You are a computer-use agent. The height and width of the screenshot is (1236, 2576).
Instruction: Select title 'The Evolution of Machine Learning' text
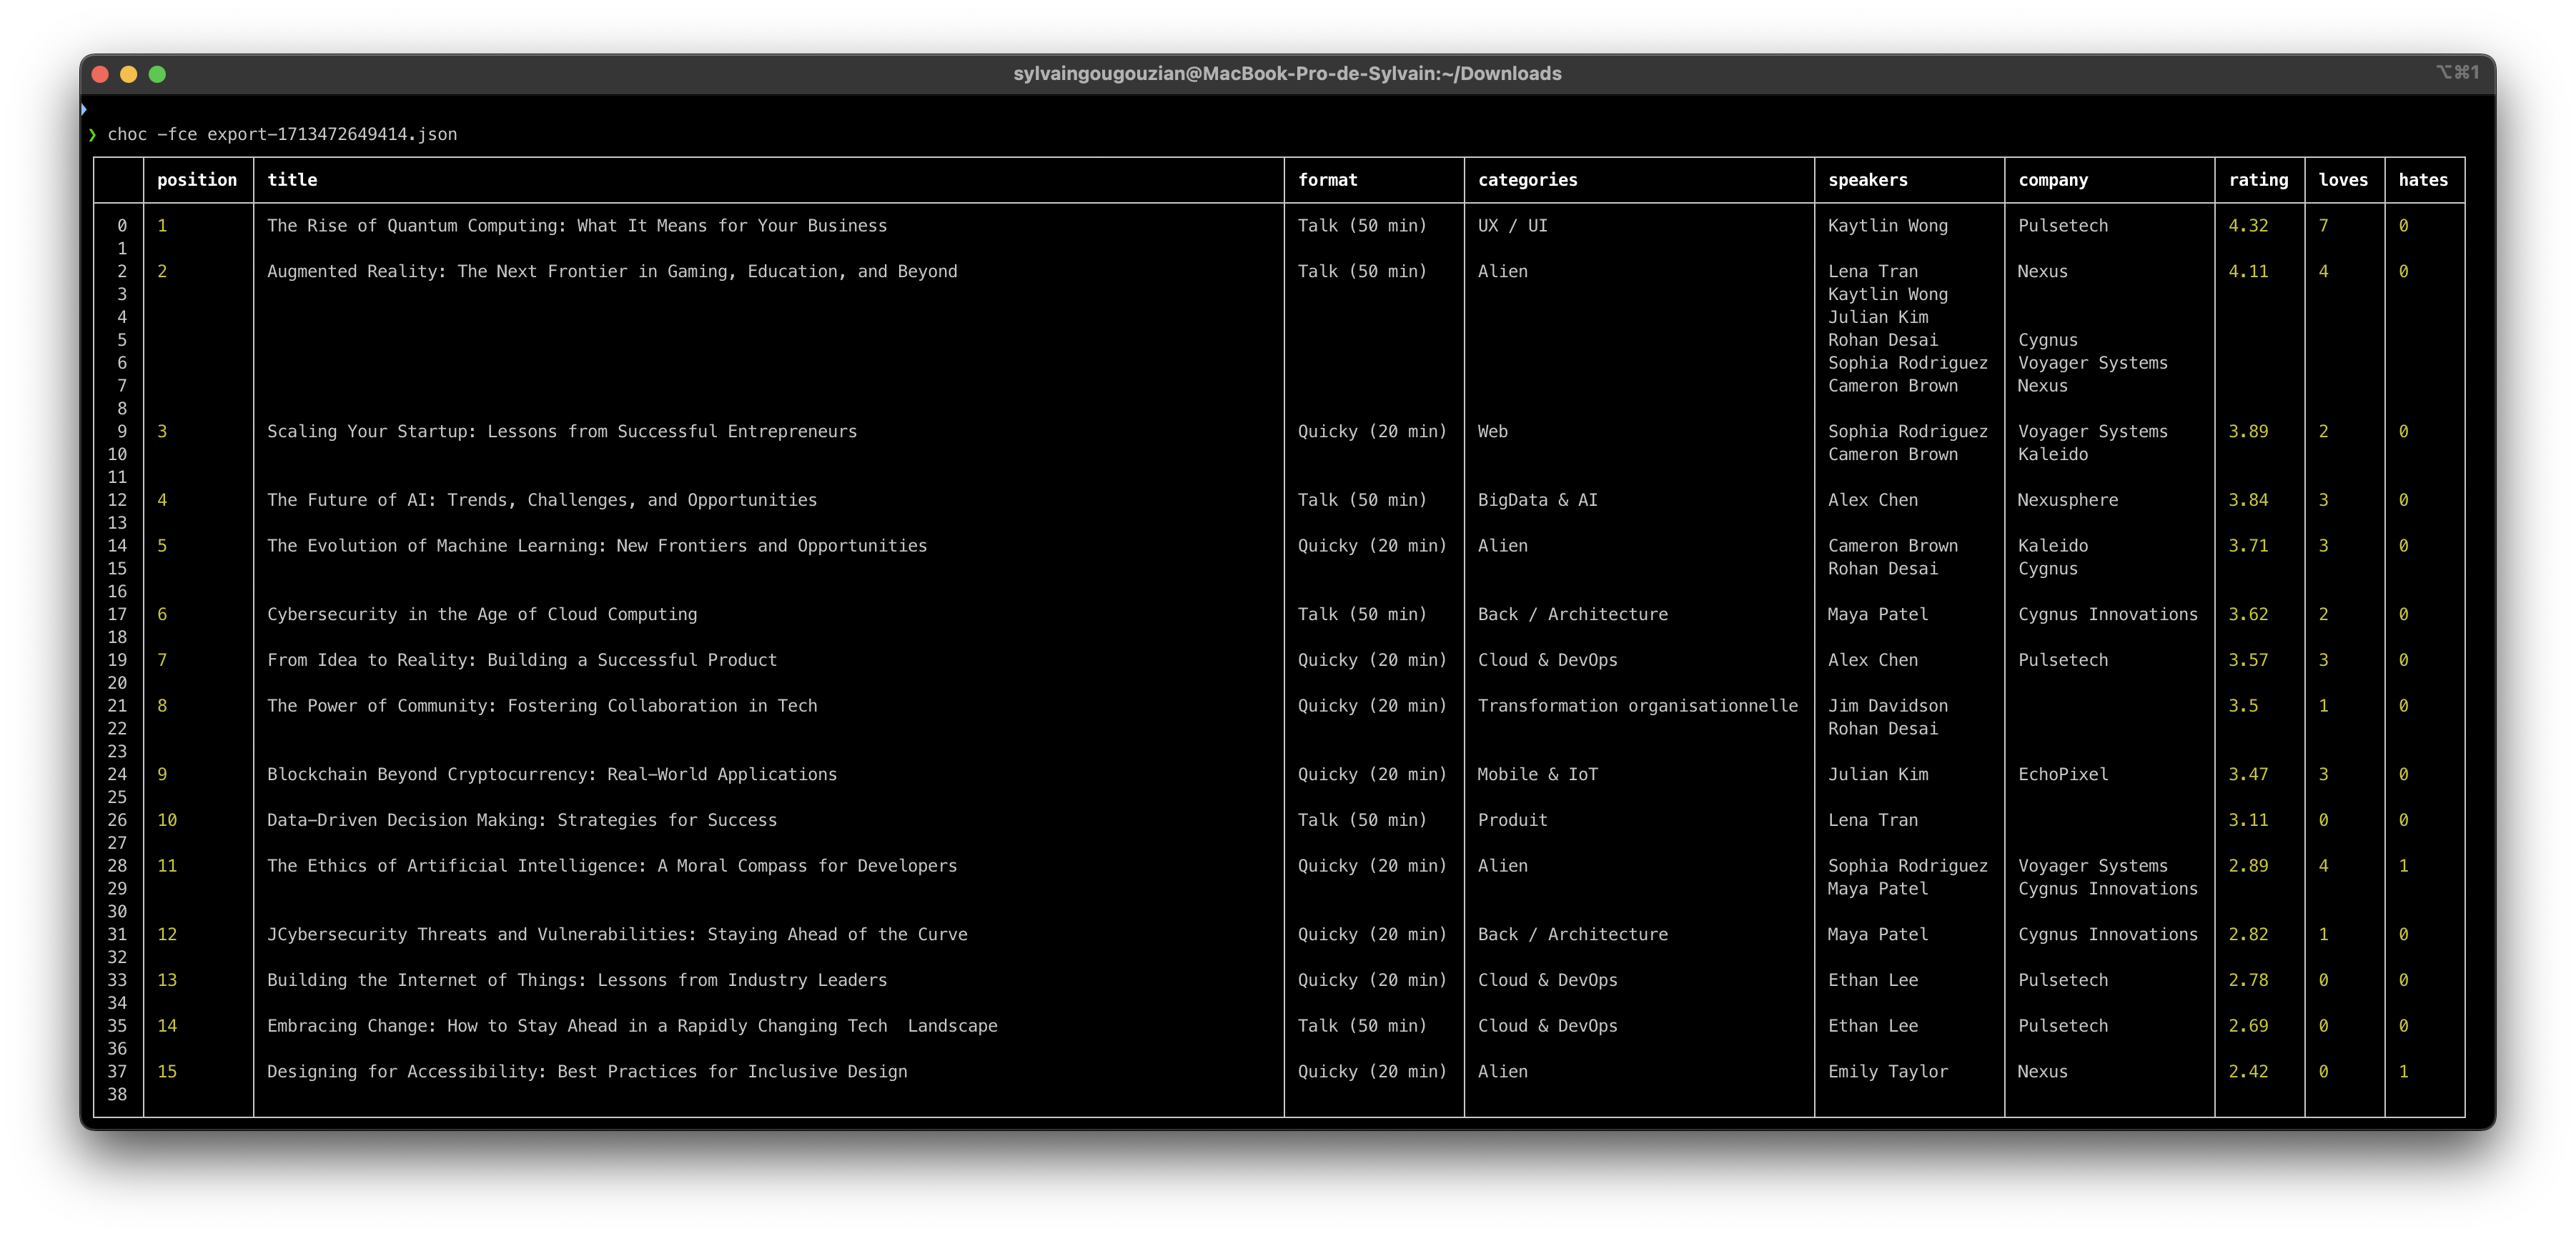tap(597, 546)
